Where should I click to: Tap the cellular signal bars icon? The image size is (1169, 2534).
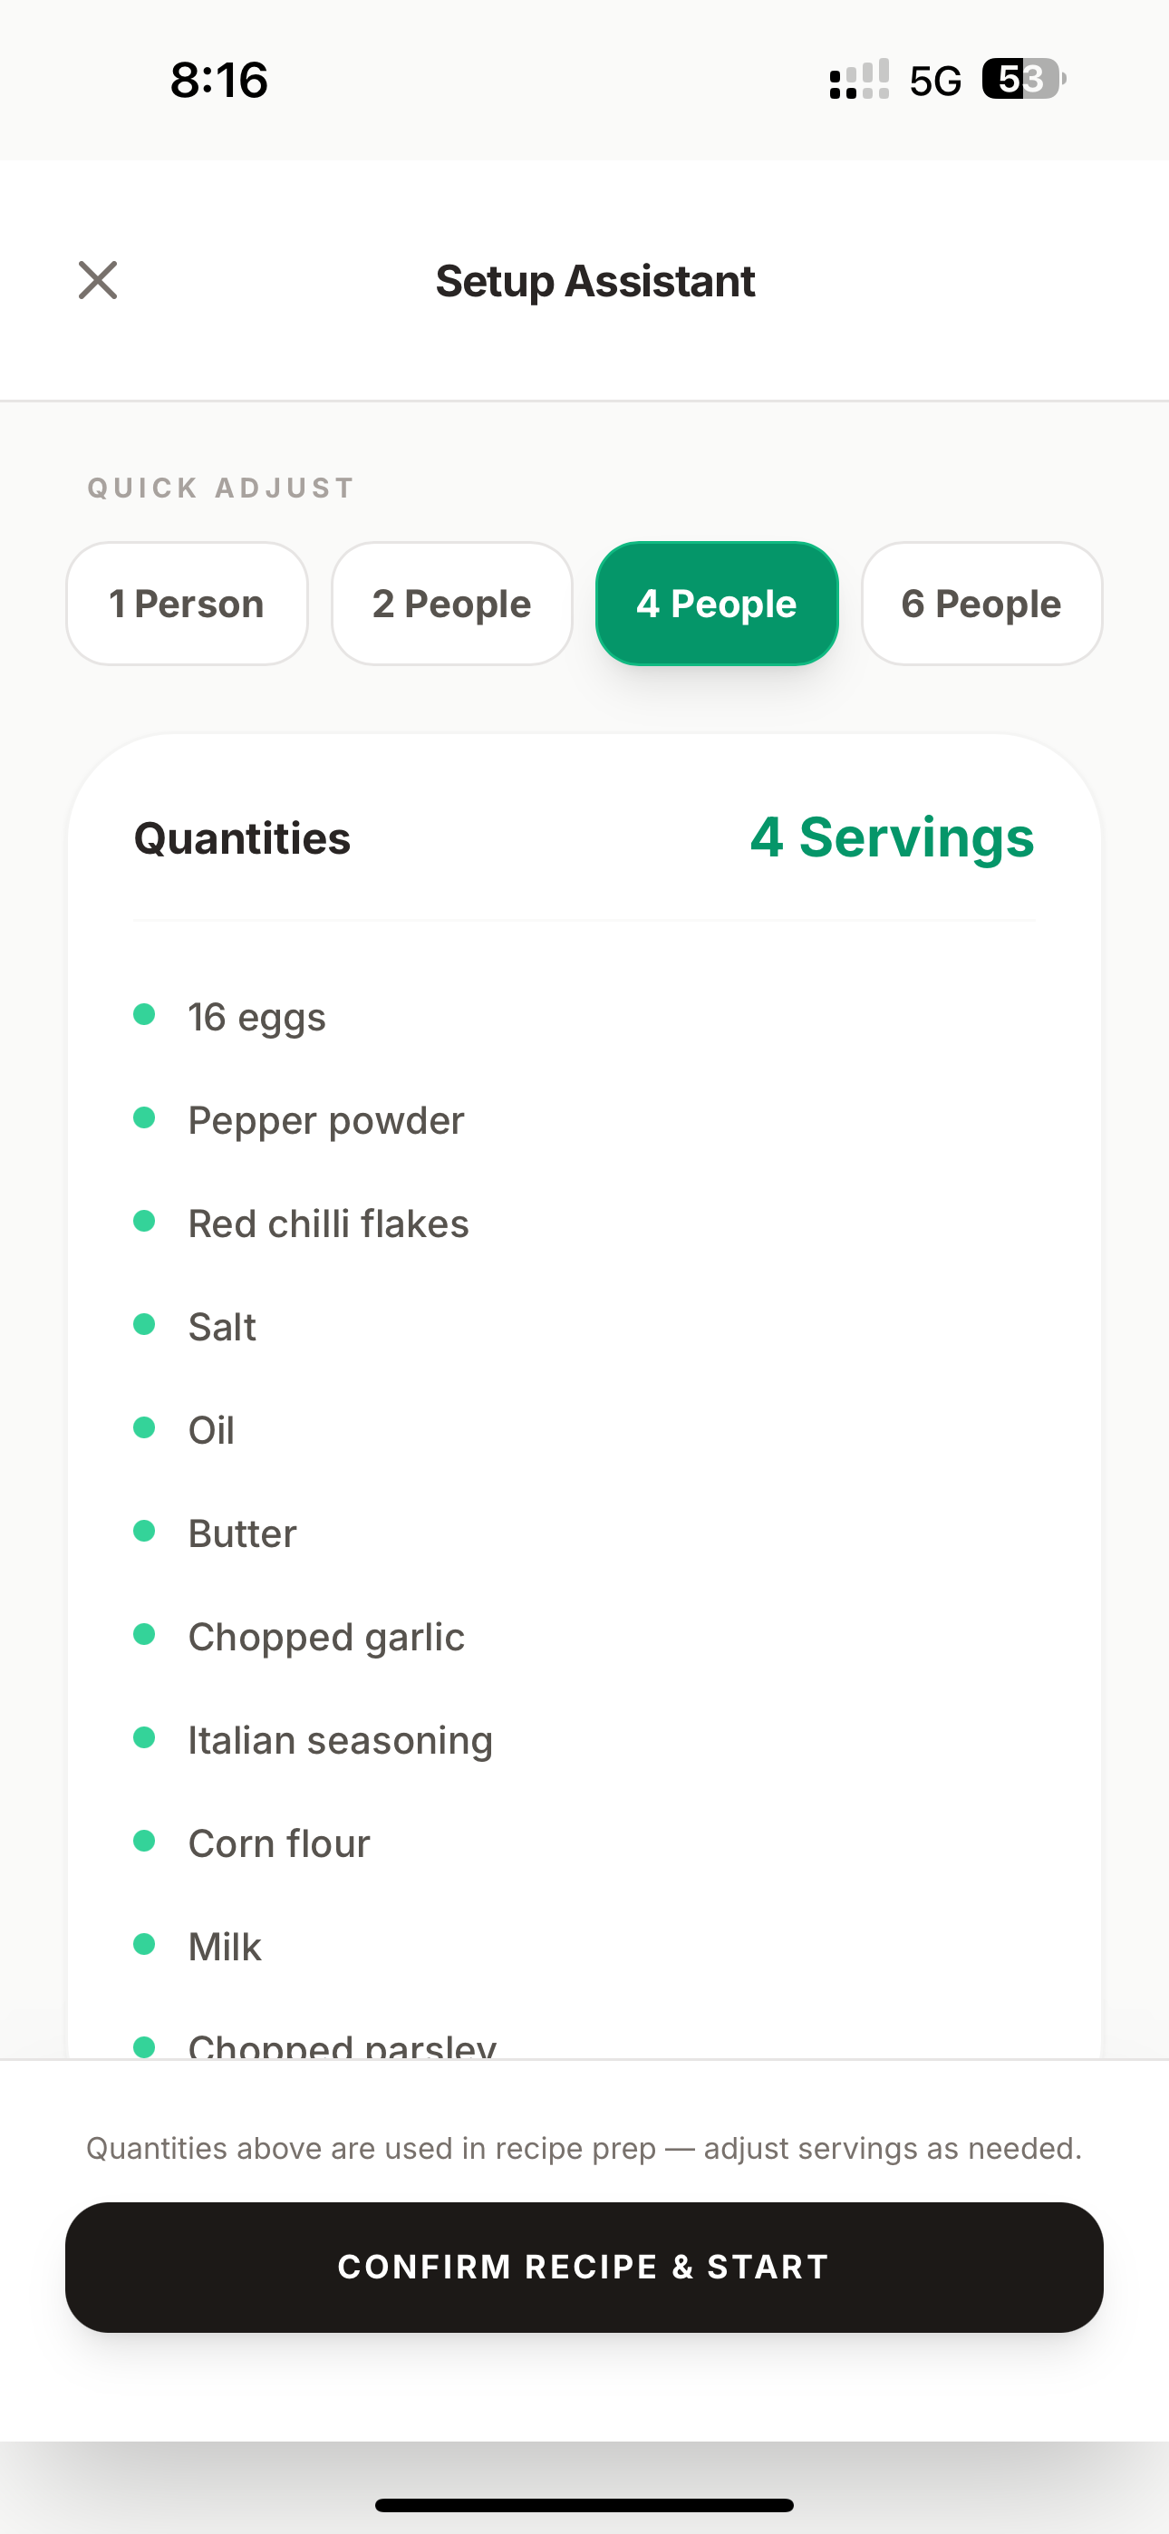(x=859, y=80)
